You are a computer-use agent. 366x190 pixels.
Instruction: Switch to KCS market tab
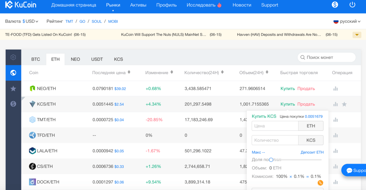119,59
